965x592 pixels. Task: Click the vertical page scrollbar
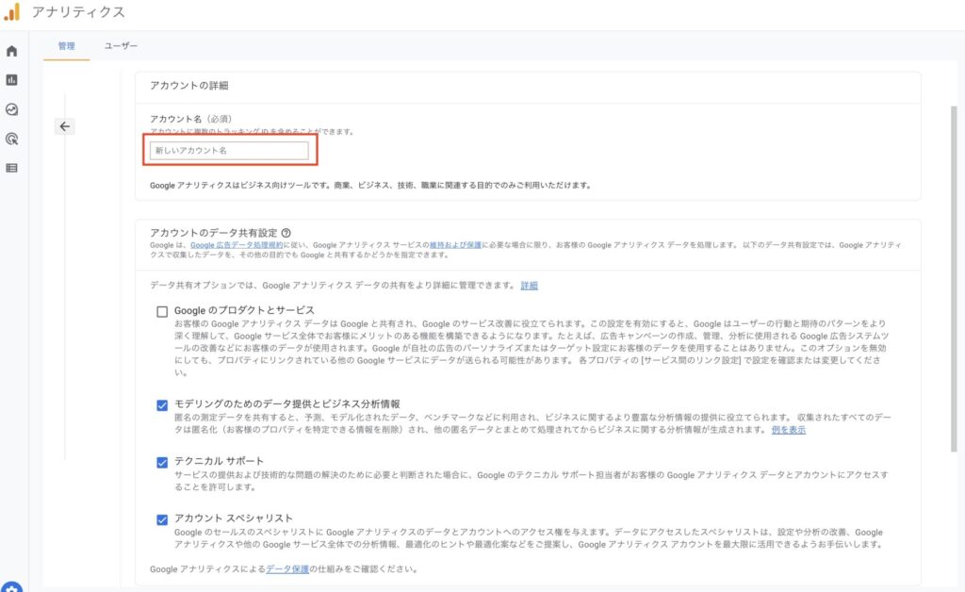click(x=954, y=279)
